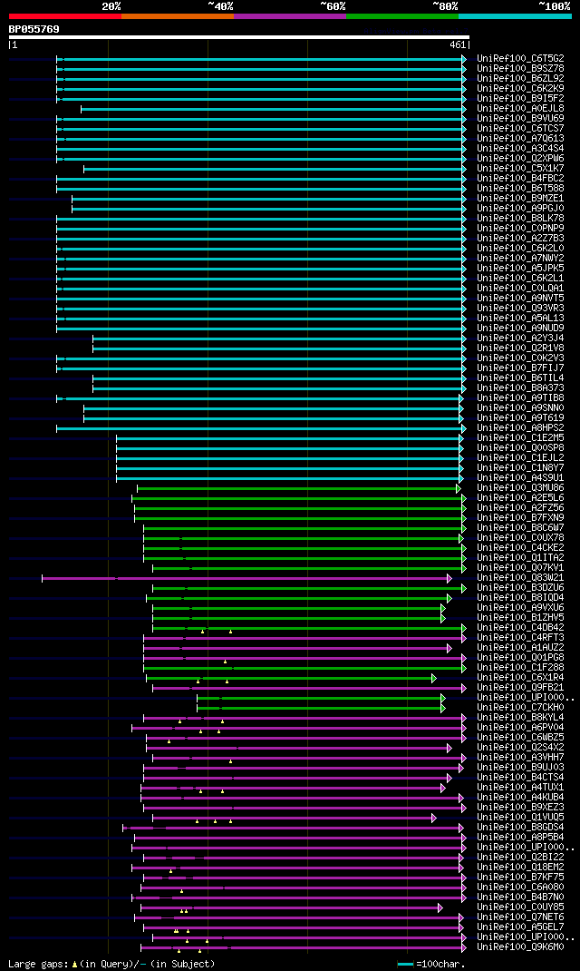Viewport: 580px width, 971px height.
Task: Click the green 60–80% identity legend segment
Action: [402, 16]
